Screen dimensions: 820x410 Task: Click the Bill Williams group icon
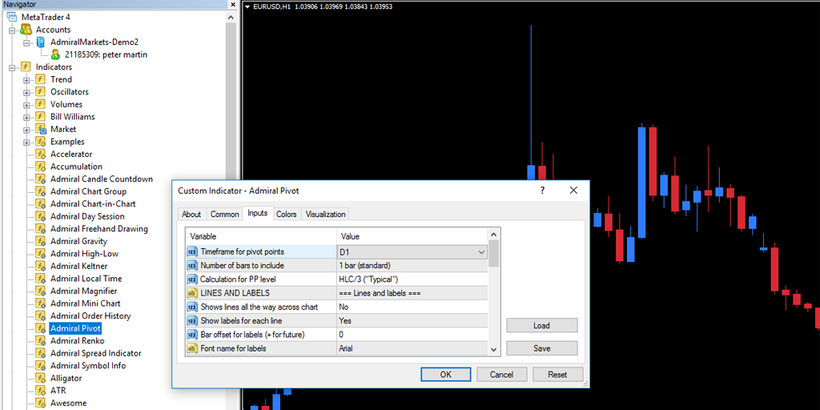(x=41, y=117)
